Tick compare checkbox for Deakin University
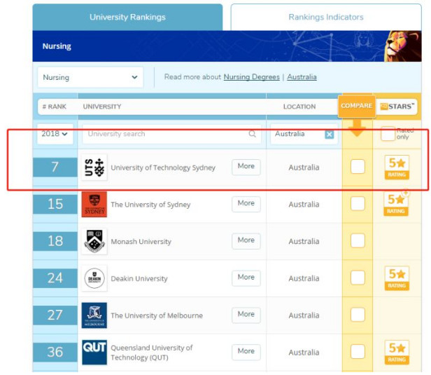The width and height of the screenshot is (431, 375). pos(358,278)
